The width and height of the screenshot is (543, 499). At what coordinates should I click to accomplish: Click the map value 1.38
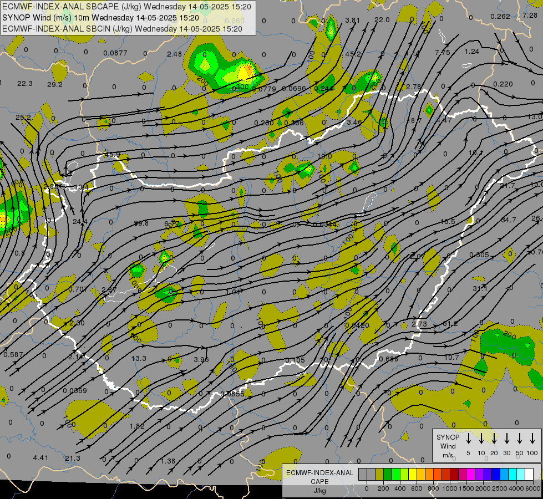(168, 461)
